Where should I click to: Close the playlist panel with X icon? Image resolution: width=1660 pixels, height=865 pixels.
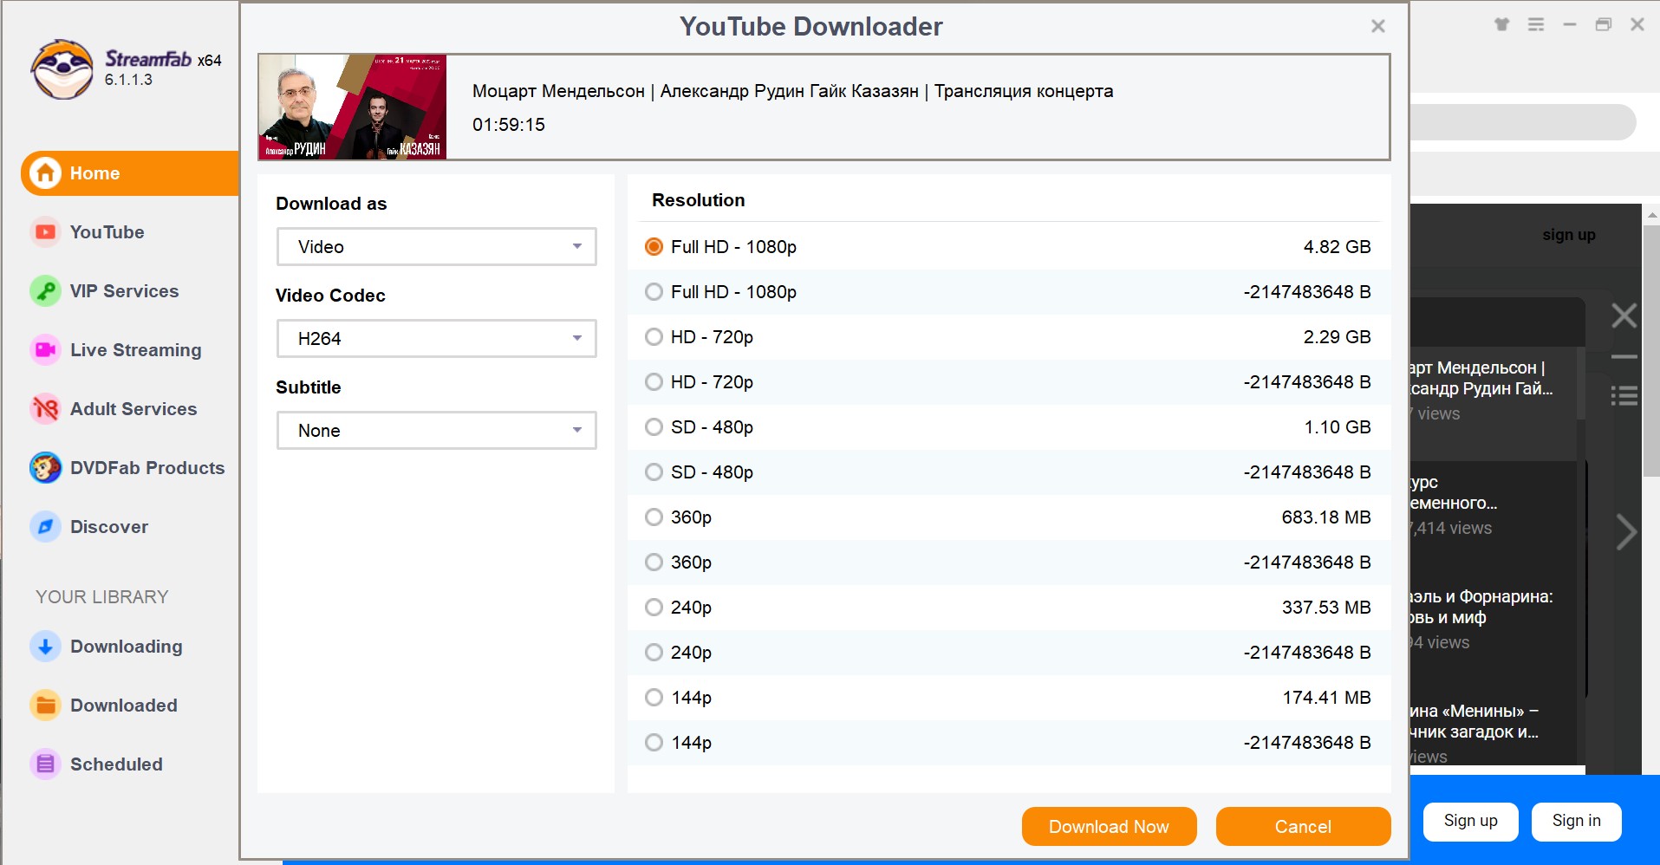pos(1624,315)
